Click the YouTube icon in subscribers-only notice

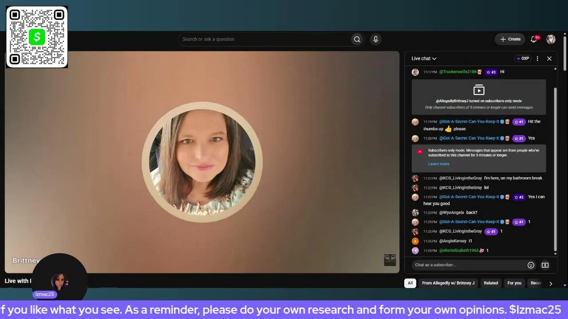(x=420, y=152)
